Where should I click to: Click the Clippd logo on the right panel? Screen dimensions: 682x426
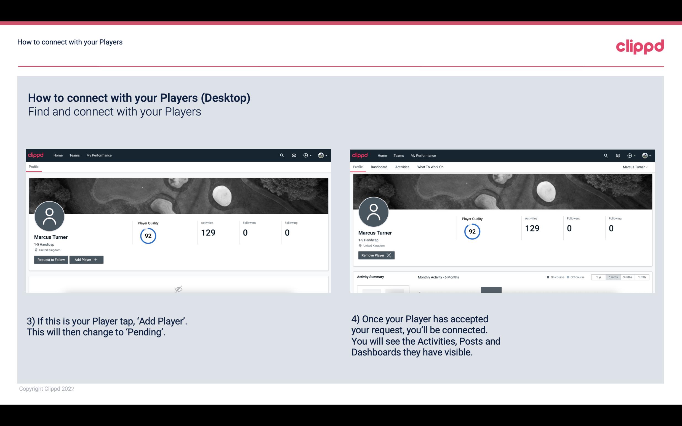pos(360,155)
